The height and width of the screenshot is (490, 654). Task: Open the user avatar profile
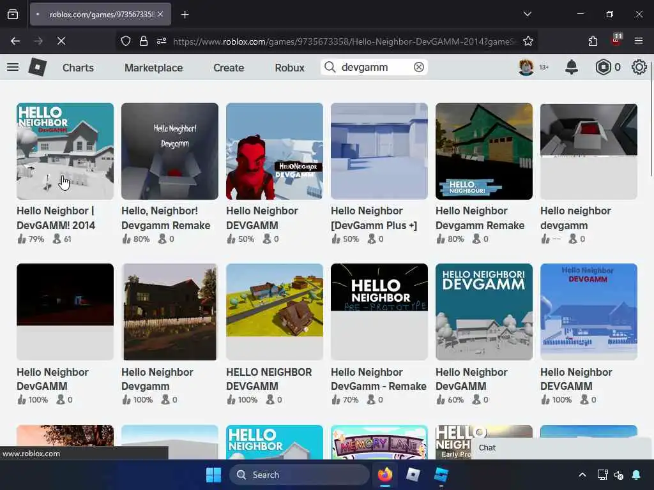526,67
